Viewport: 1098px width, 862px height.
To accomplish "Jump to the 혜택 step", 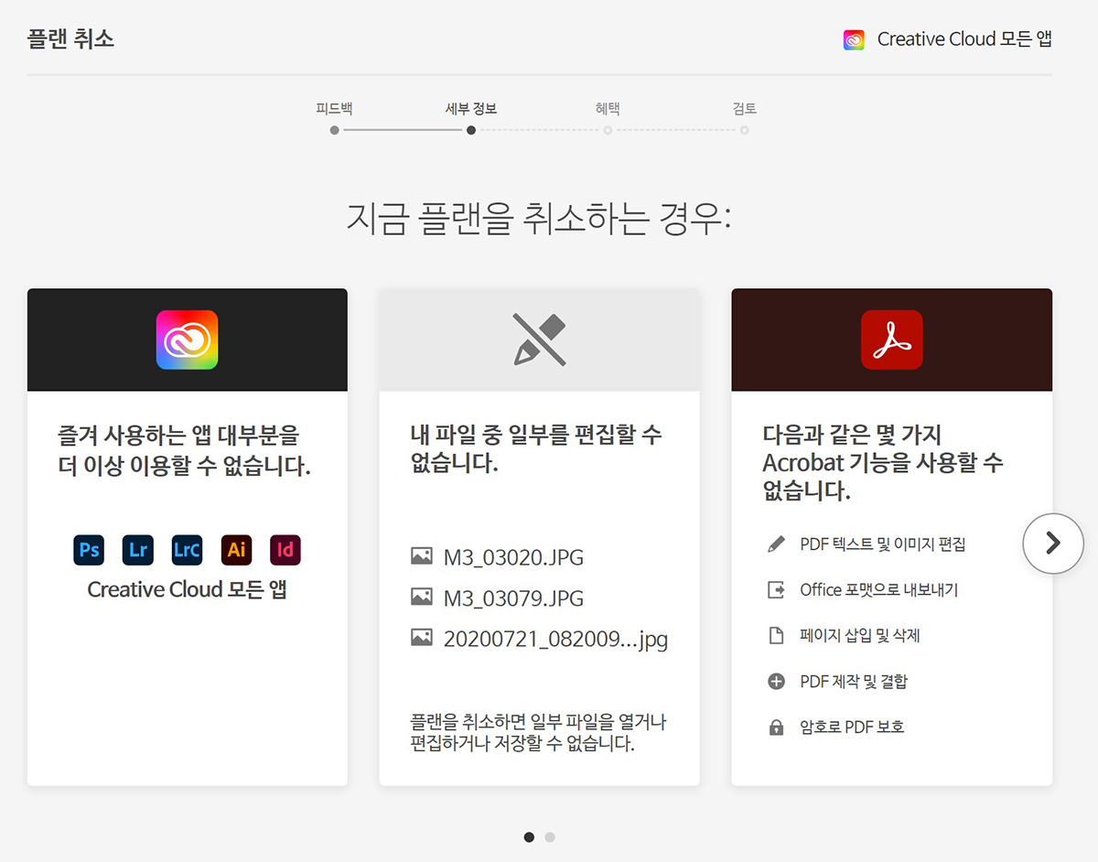I will 608,109.
